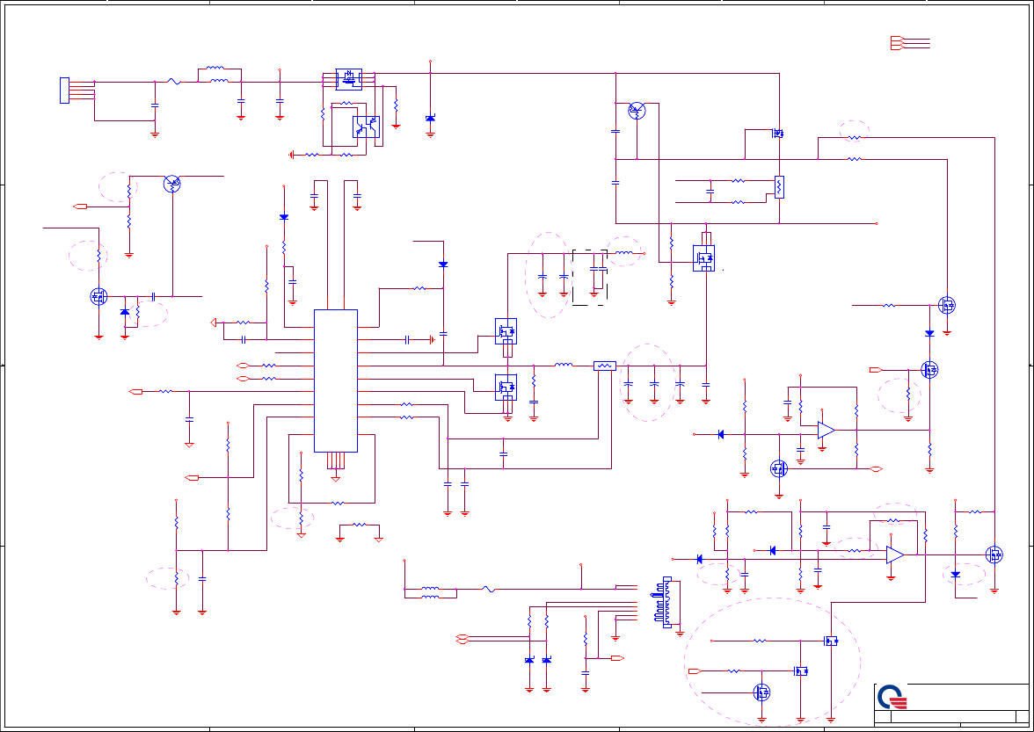Select the MOSFET circle below the upper comparator input
The image size is (1034, 732).
pyautogui.click(x=779, y=468)
